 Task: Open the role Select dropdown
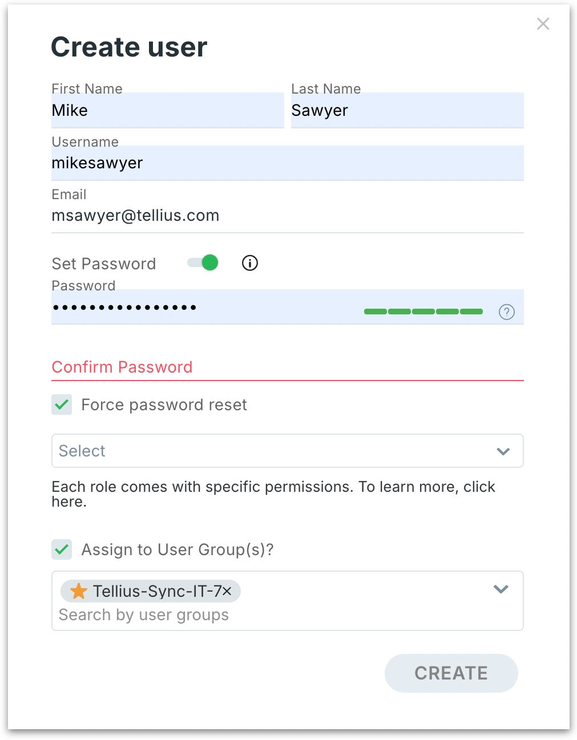pyautogui.click(x=274, y=451)
